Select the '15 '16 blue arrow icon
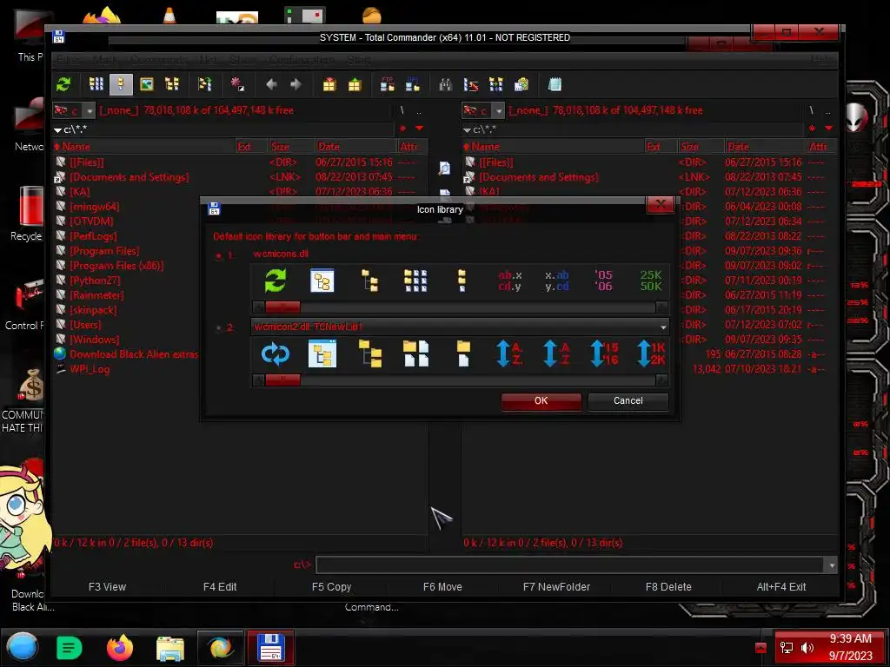Viewport: 890px width, 667px height. click(604, 353)
